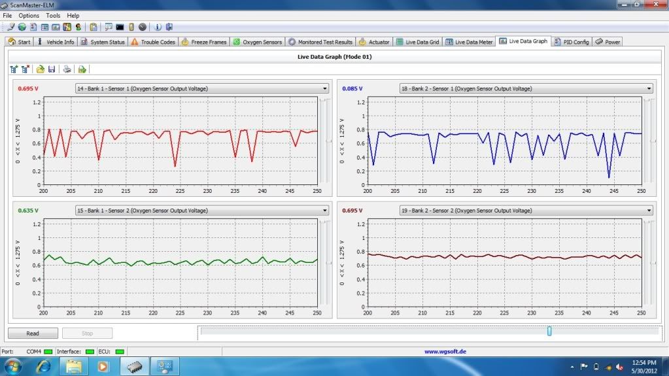Click the COM4 port status indicator

48,352
